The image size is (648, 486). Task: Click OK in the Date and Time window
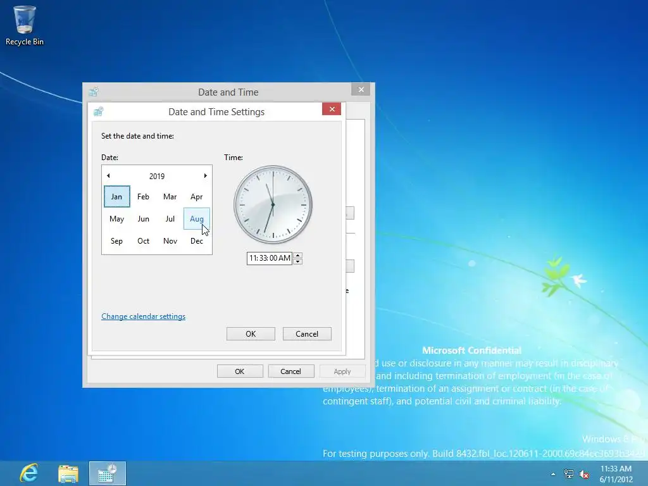click(x=240, y=371)
